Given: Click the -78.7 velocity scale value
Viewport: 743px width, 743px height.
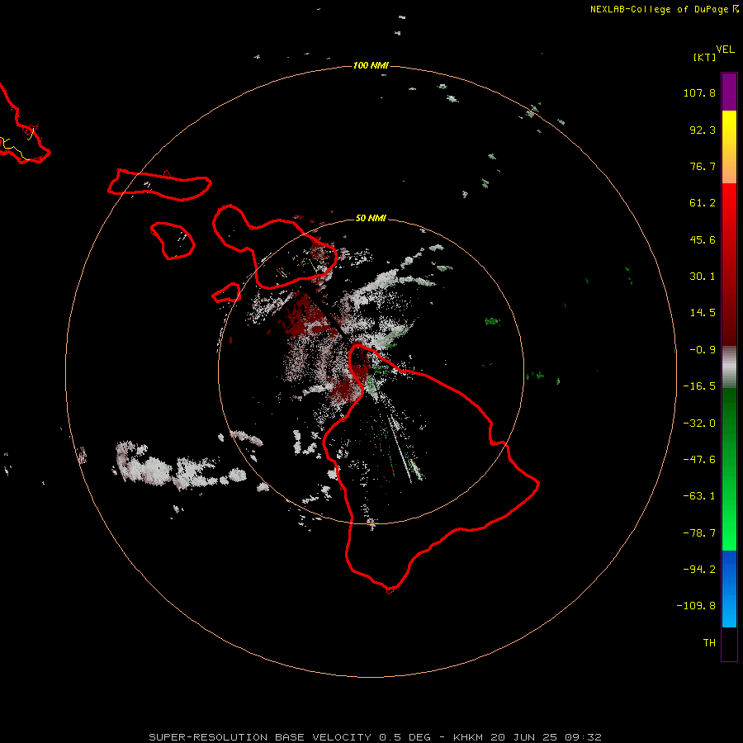Looking at the screenshot, I should click(x=699, y=533).
